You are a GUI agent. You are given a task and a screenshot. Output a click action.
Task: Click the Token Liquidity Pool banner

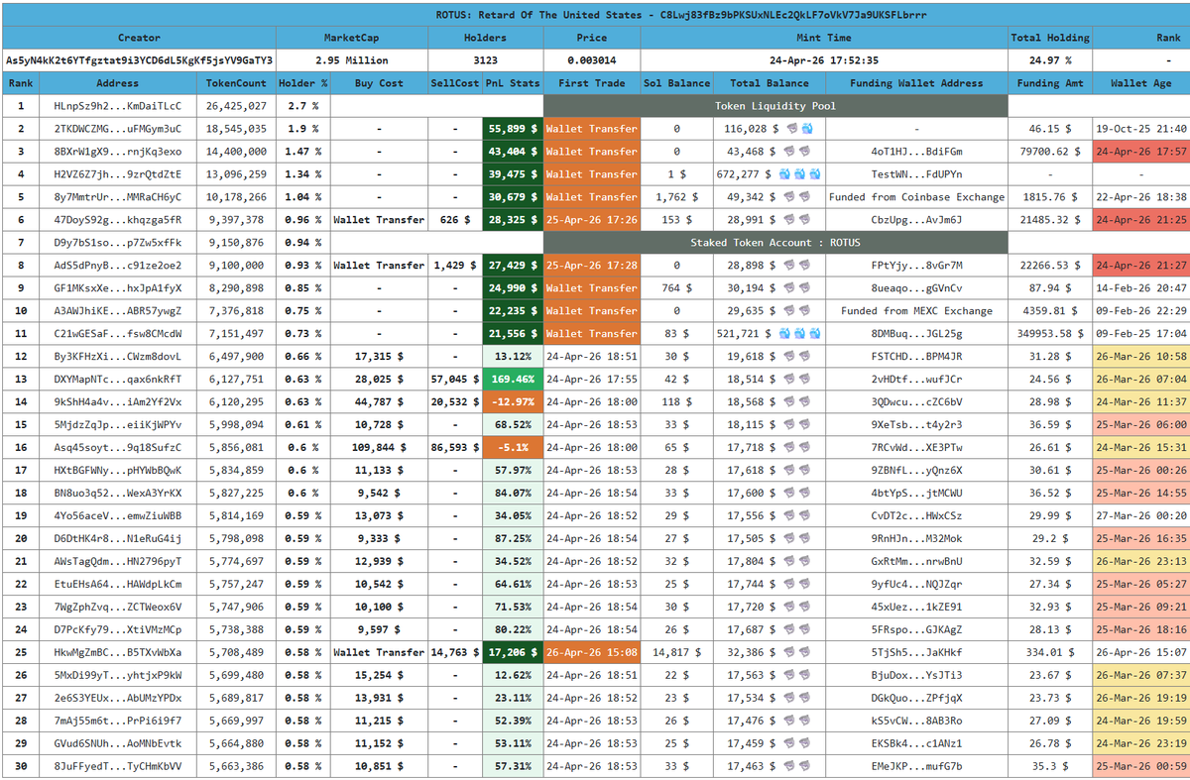pyautogui.click(x=775, y=106)
